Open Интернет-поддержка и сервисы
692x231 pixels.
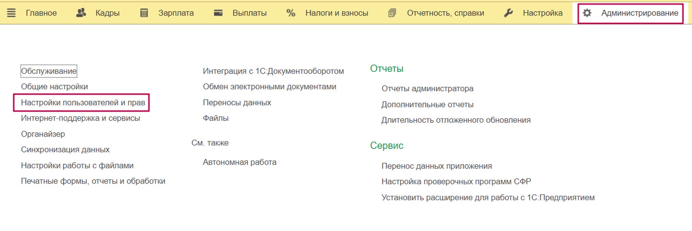pyautogui.click(x=80, y=118)
